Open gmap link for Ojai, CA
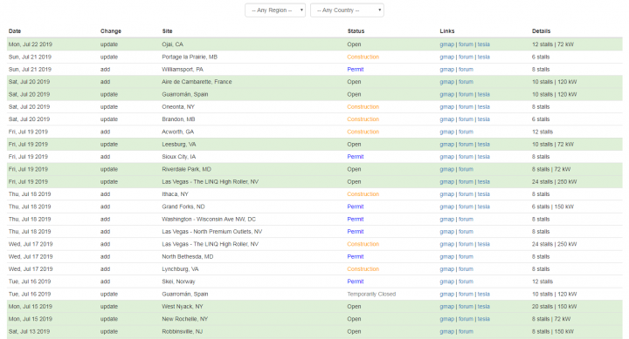Viewport: 629px width, 339px height. click(x=447, y=44)
